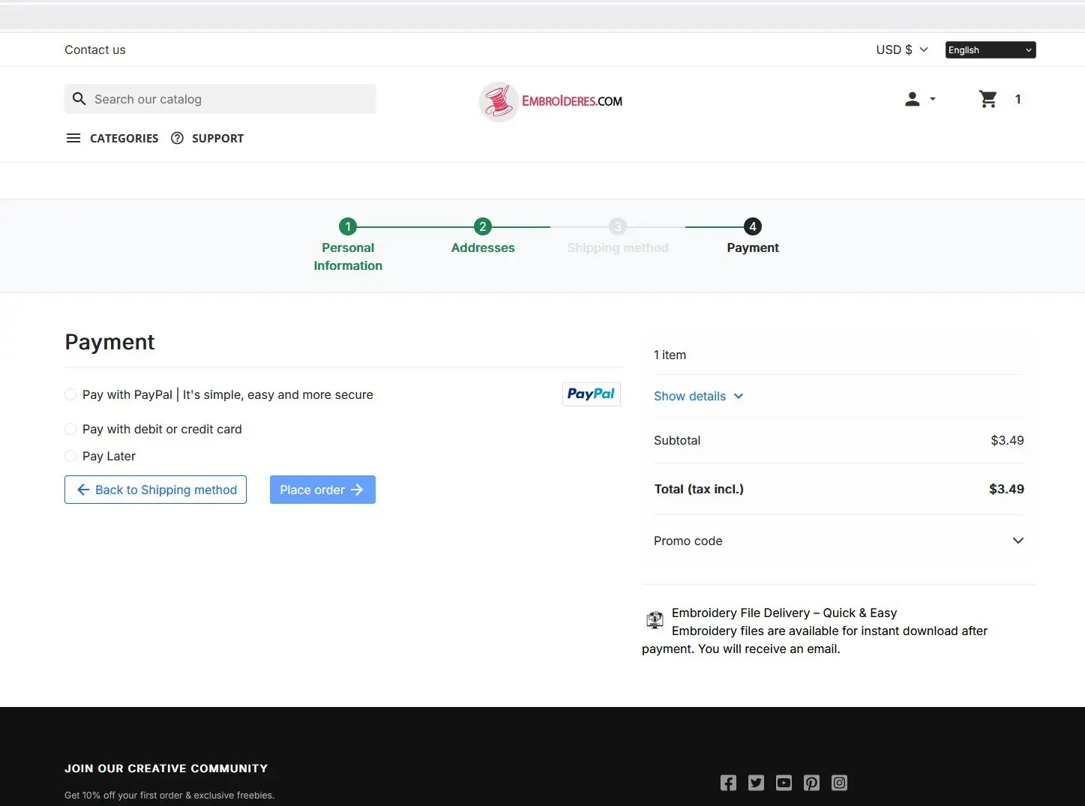Open the Pinterest social icon

811,783
